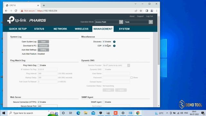Open the notification center icon

pyautogui.click(x=203, y=113)
